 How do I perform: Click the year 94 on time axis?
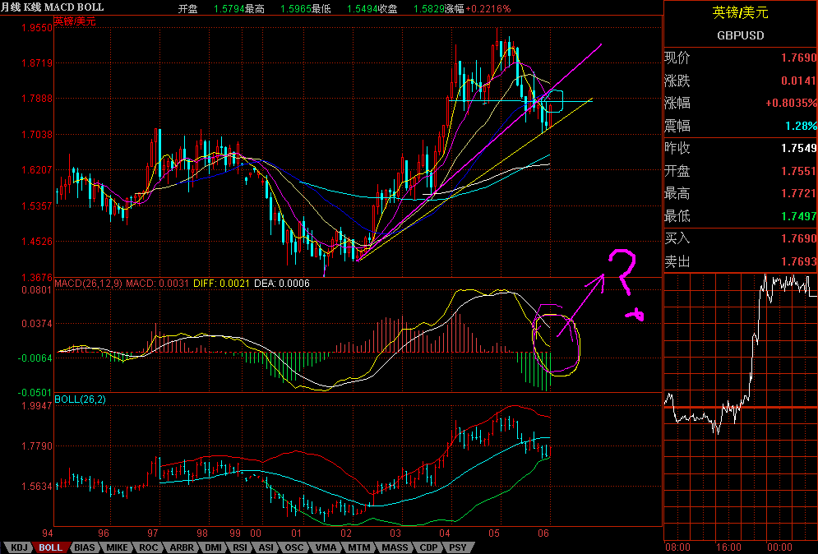point(48,533)
